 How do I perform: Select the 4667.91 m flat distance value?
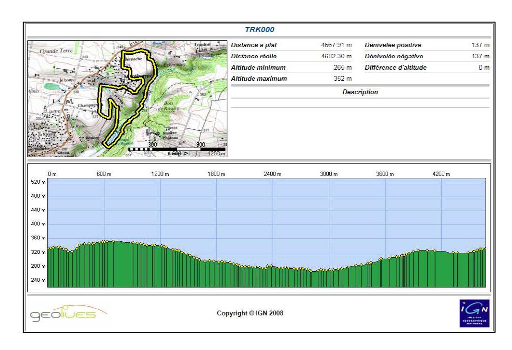(x=337, y=45)
